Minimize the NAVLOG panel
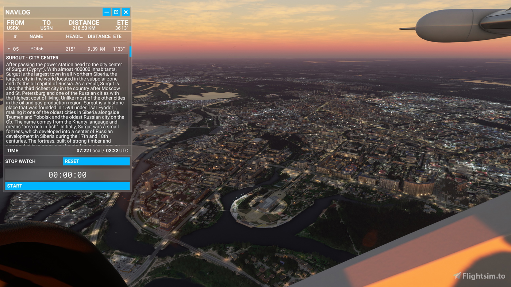511x287 pixels. click(107, 12)
